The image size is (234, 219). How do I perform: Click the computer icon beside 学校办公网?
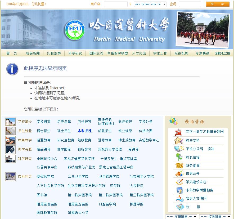tap(179, 149)
